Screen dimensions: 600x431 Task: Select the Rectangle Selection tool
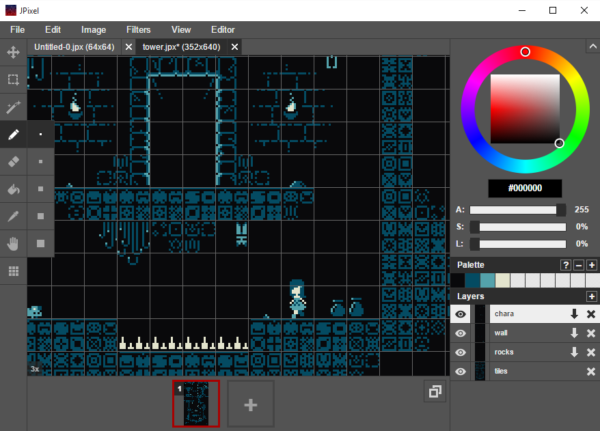(13, 79)
